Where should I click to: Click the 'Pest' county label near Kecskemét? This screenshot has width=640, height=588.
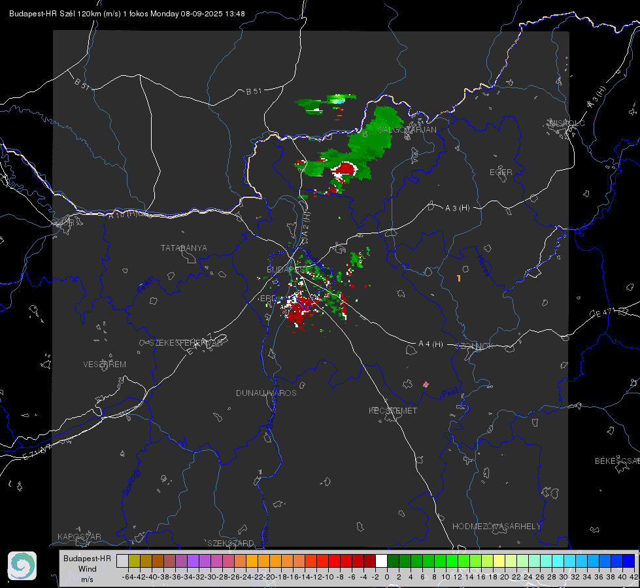click(450, 393)
